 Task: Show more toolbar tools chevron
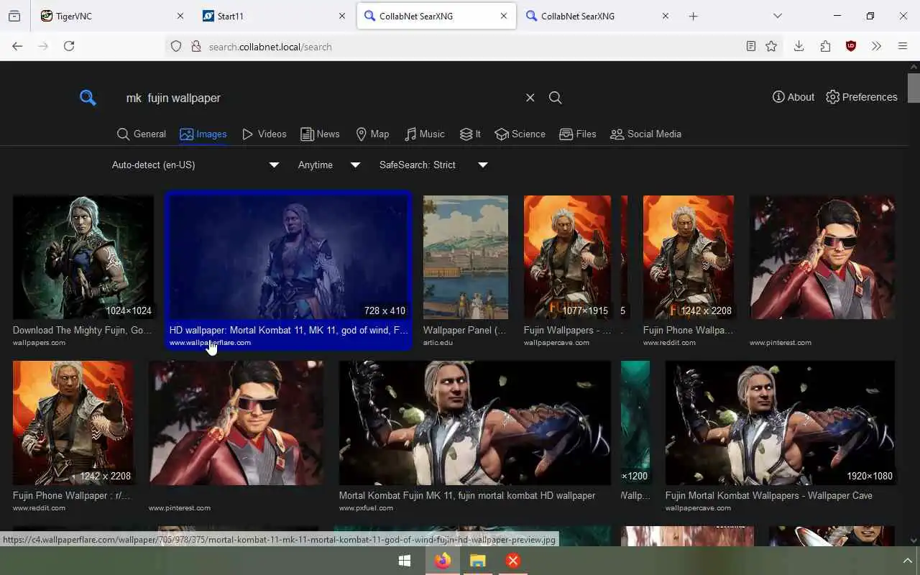tap(876, 46)
